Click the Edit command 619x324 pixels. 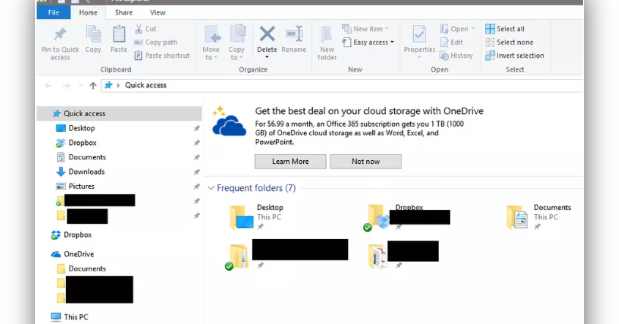pyautogui.click(x=452, y=42)
